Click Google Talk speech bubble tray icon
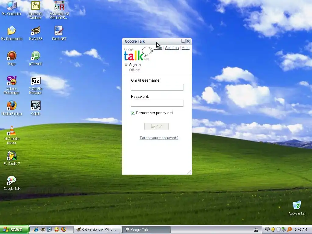Screen dimensions: 312x234 pyautogui.click(x=268, y=229)
